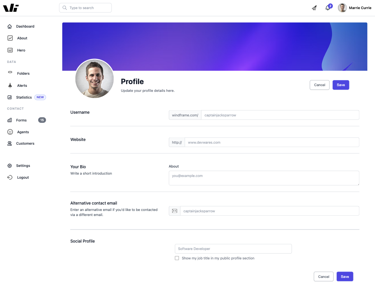The image size is (375, 287).
Task: Open the notifications bell icon
Action: 327,8
